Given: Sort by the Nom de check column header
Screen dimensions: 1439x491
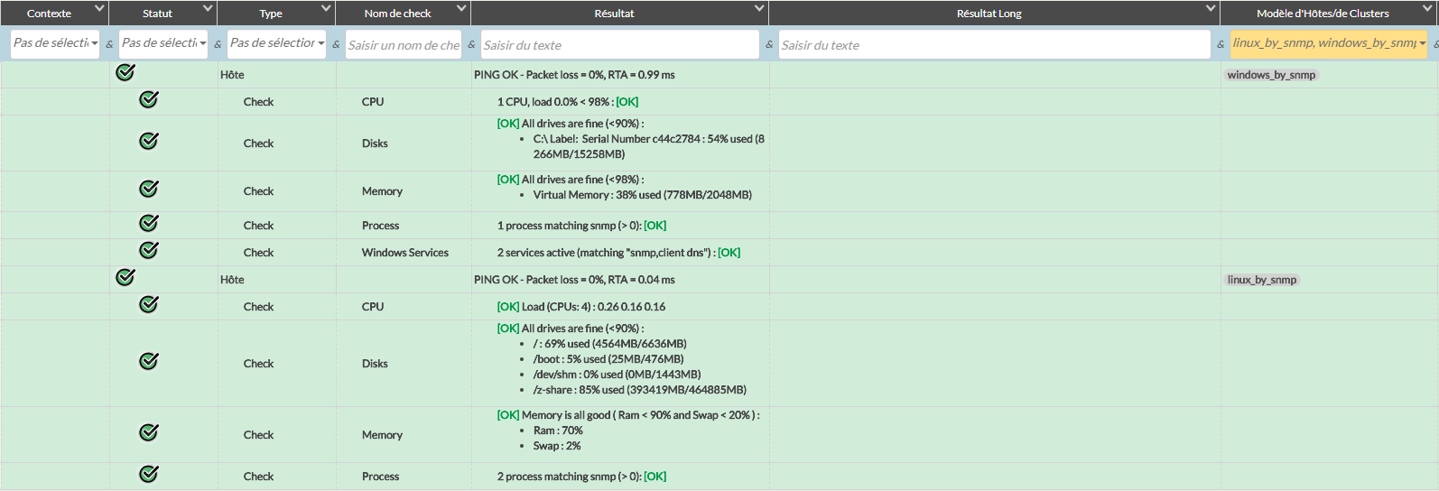Looking at the screenshot, I should point(397,14).
